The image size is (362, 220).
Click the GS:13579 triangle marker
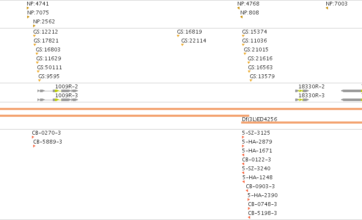251,81
